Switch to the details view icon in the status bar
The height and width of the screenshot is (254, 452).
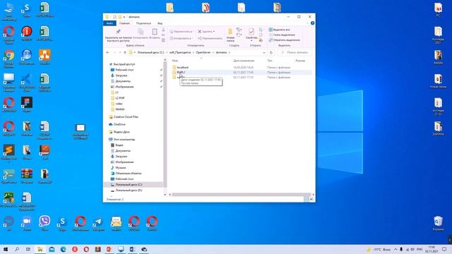point(307,199)
